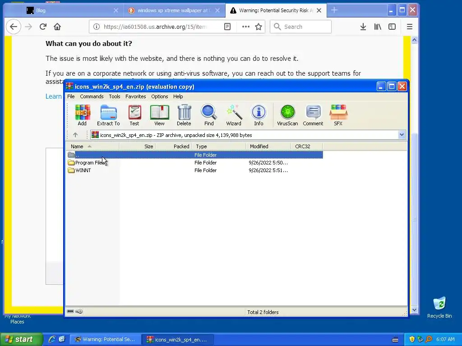Launch the Wizard tool

234,115
